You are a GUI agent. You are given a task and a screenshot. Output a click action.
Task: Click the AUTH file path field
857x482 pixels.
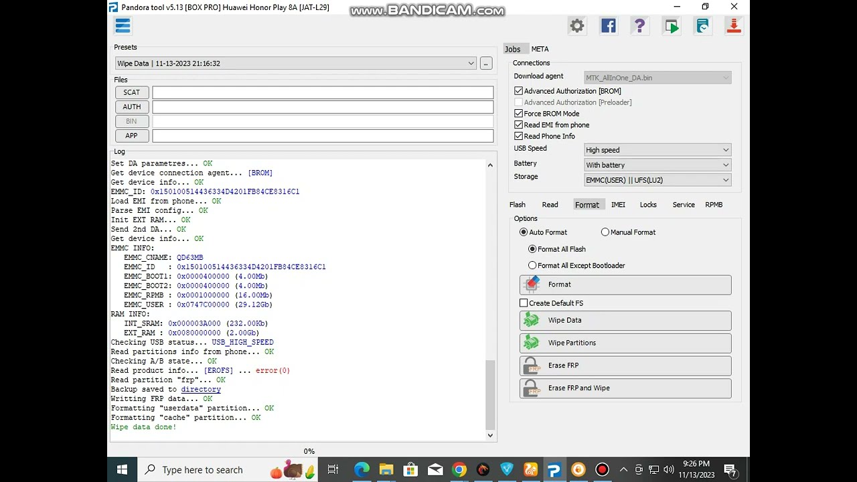[323, 107]
